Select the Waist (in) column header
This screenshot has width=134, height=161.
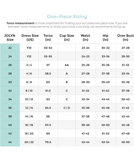click(85, 38)
